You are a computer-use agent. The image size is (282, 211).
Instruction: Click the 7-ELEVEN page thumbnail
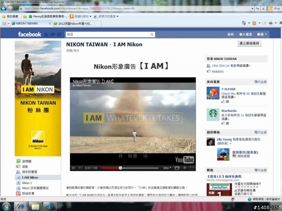click(x=213, y=93)
